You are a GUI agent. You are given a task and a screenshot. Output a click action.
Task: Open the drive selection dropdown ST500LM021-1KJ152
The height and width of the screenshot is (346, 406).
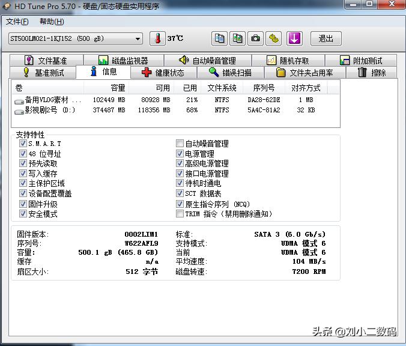tap(75, 38)
